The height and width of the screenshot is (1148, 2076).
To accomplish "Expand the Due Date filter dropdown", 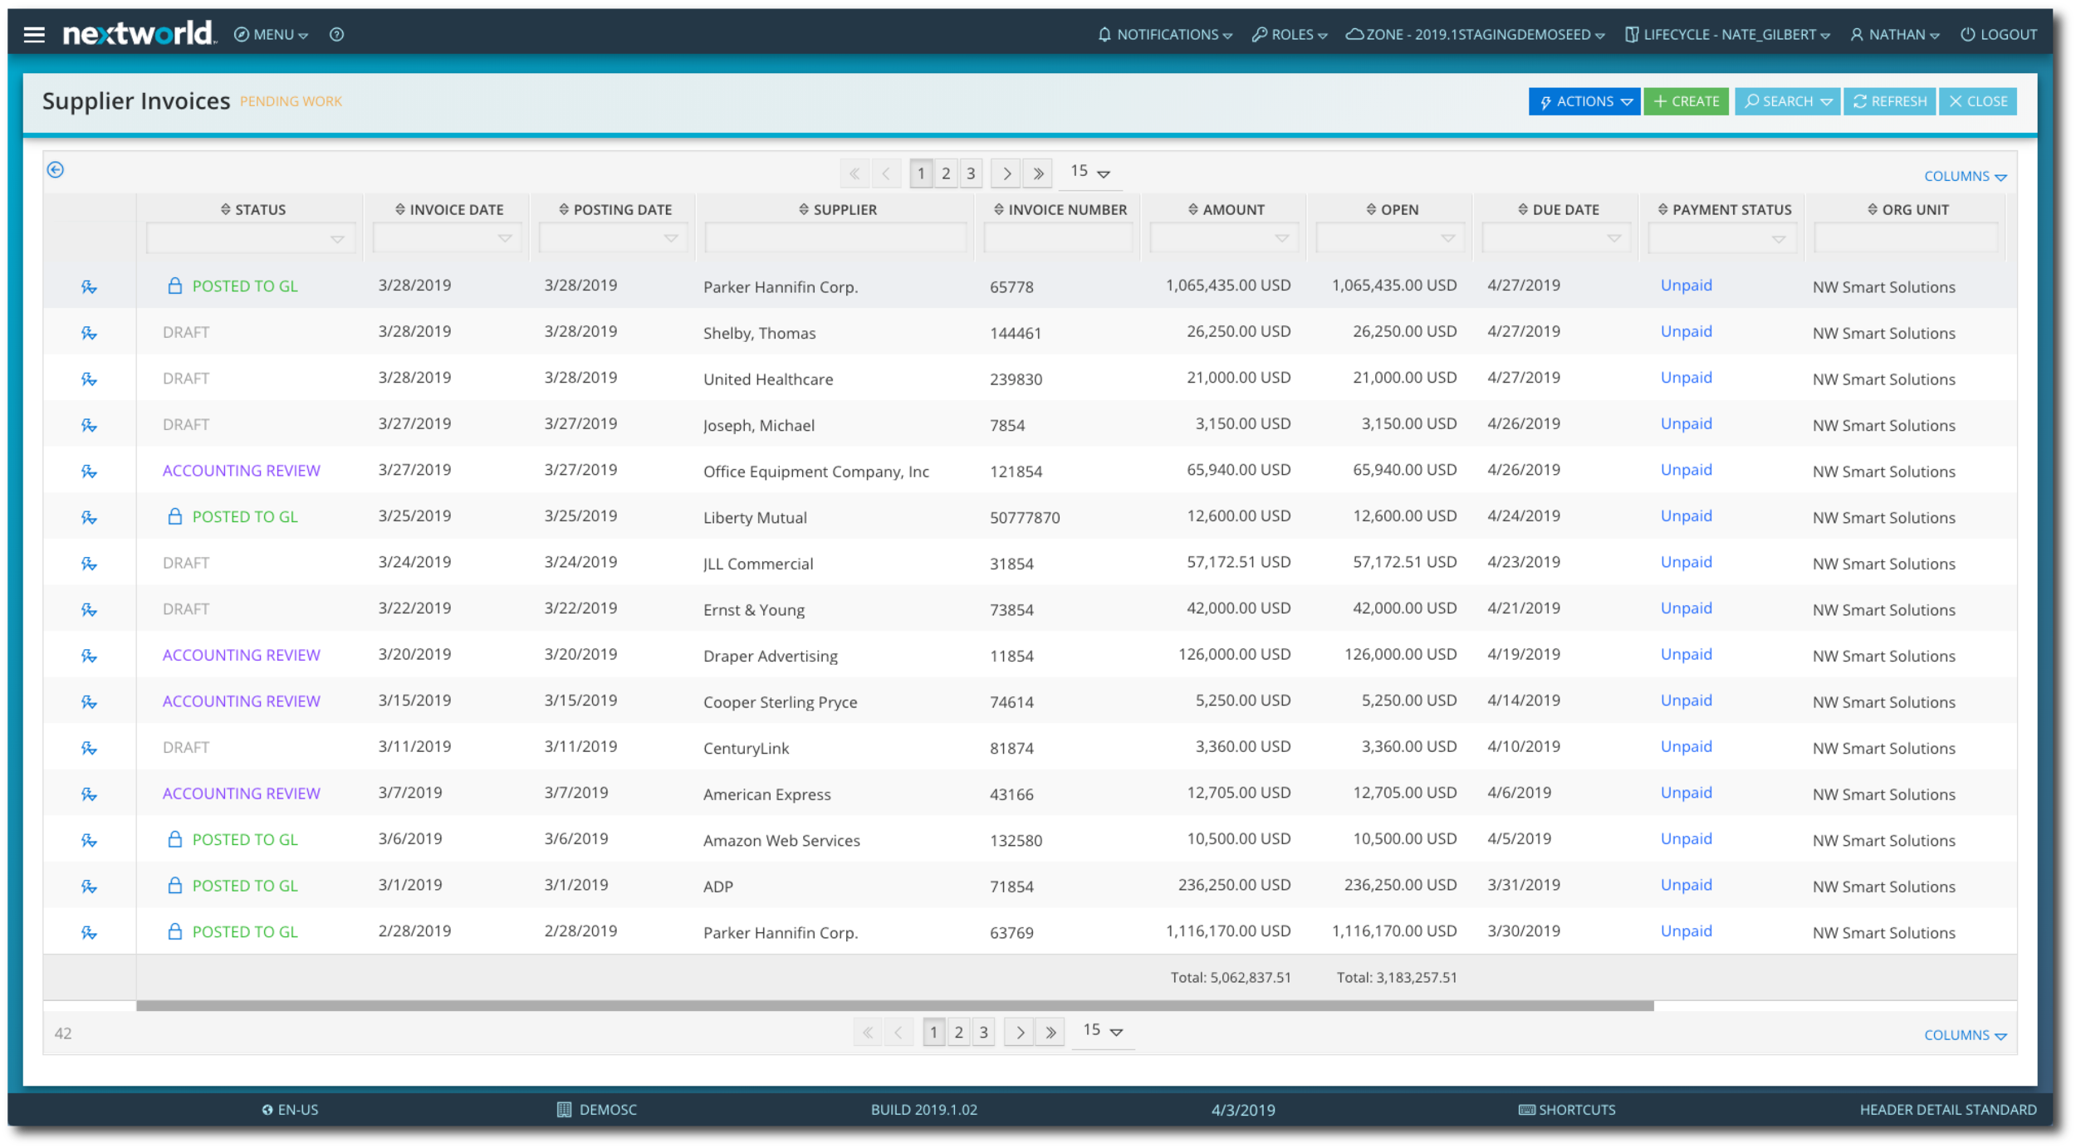I will [x=1614, y=238].
